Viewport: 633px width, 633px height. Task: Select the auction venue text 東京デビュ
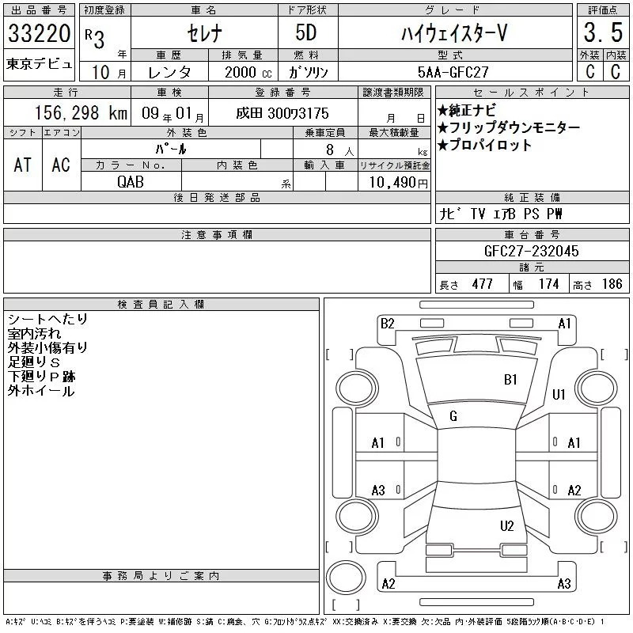point(39,64)
